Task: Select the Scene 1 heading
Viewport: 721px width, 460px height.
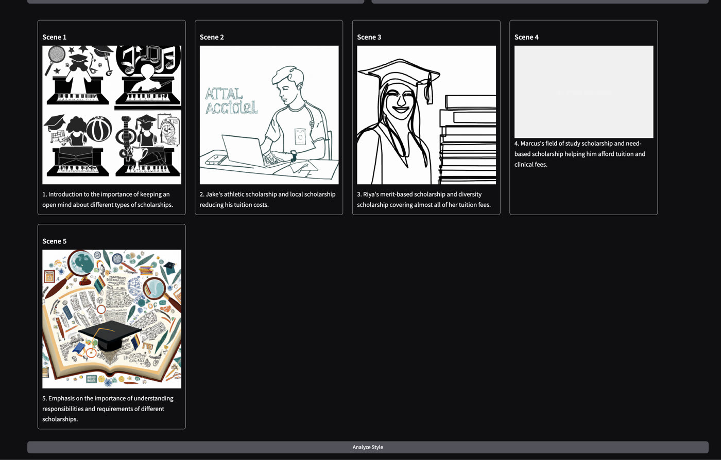Action: click(55, 37)
